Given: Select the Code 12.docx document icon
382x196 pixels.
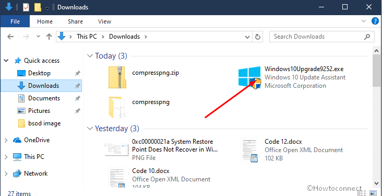Looking at the screenshot, I should (249, 150).
